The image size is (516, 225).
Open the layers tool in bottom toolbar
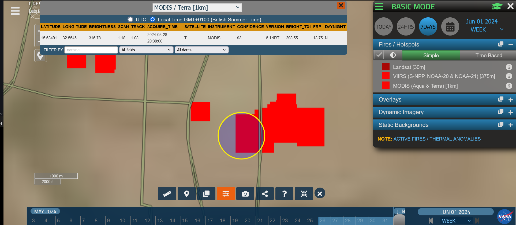(x=206, y=194)
